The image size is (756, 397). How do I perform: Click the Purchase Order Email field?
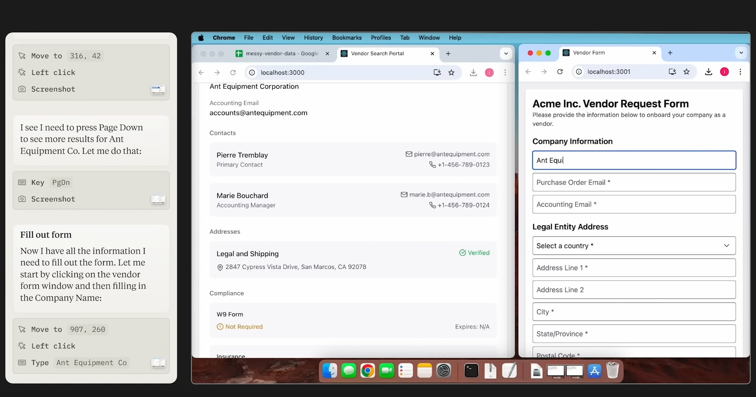tap(634, 182)
